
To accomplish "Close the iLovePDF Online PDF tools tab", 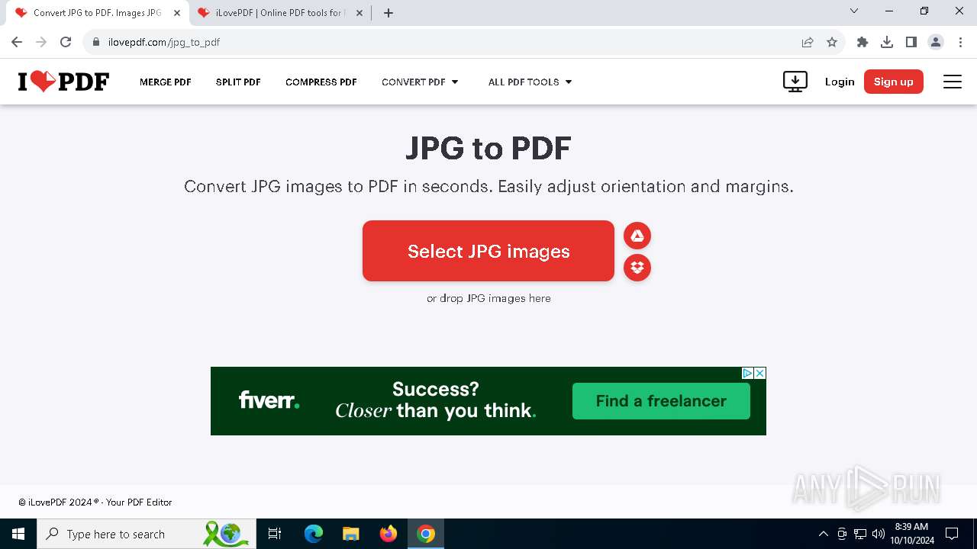I will tap(359, 13).
